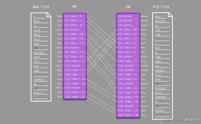Select OA row "[0] pointer"
The width and height of the screenshot is (201, 124).
click(128, 16)
